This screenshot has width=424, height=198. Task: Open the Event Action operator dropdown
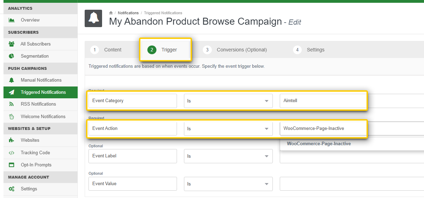point(228,129)
